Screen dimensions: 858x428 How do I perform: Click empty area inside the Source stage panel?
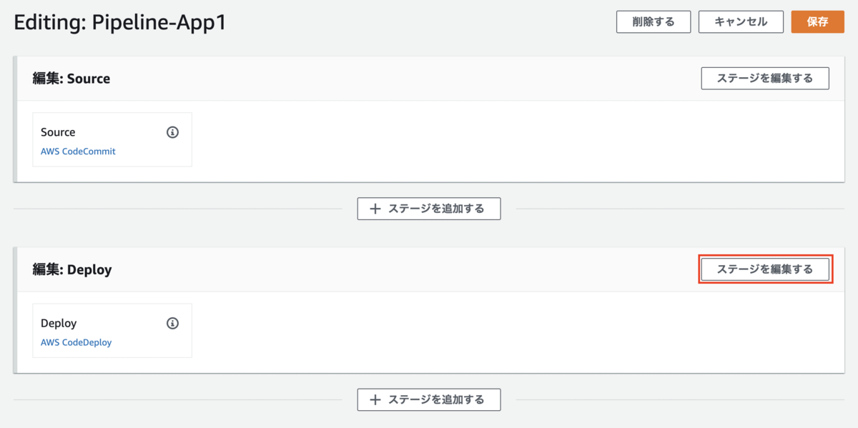coord(515,141)
